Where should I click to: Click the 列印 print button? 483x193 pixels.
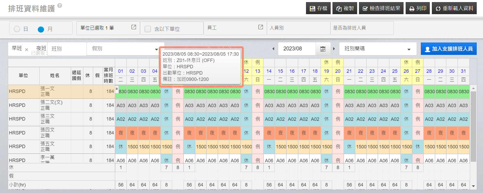[418, 8]
